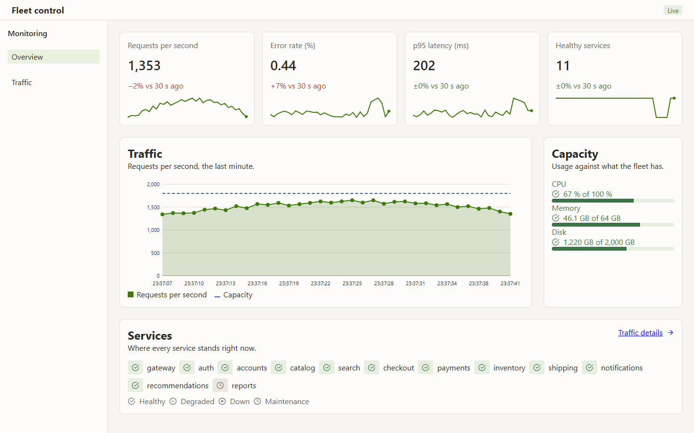
Task: Click the value 1,353
Action: coord(145,66)
